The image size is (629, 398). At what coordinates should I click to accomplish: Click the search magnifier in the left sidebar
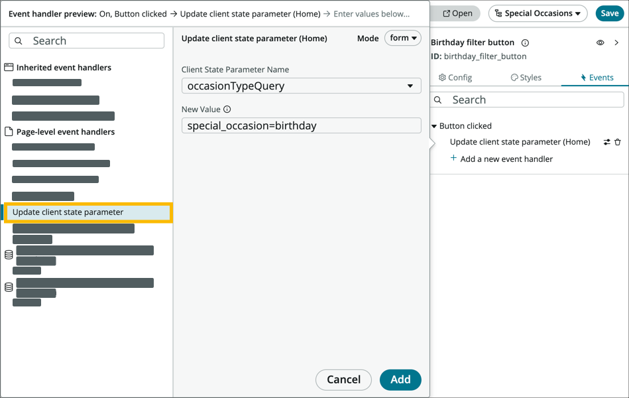18,40
